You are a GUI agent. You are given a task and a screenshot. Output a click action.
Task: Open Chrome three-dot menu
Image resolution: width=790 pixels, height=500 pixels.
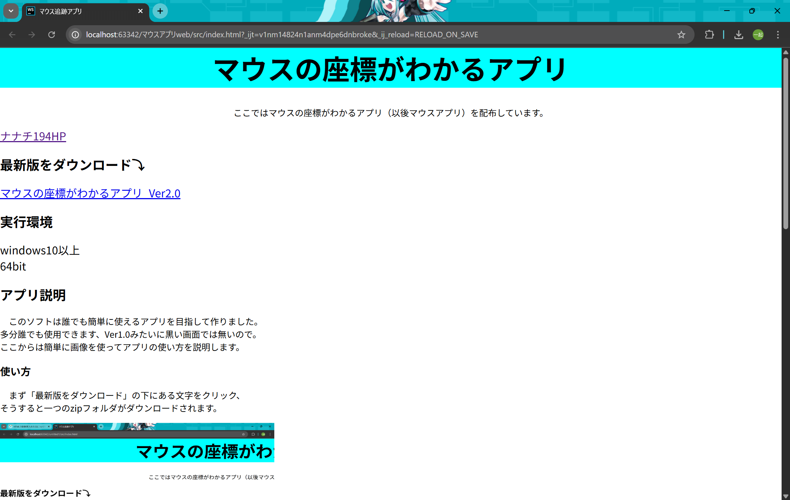[x=778, y=35]
